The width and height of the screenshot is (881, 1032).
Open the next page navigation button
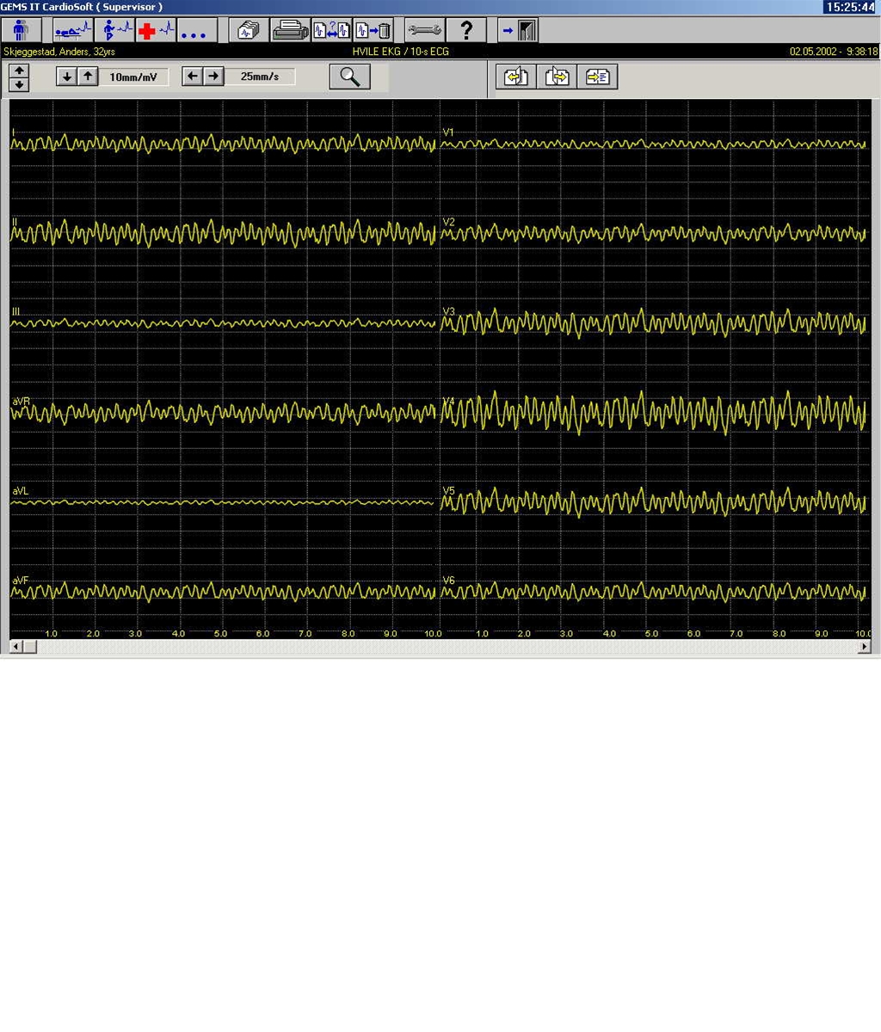(557, 76)
